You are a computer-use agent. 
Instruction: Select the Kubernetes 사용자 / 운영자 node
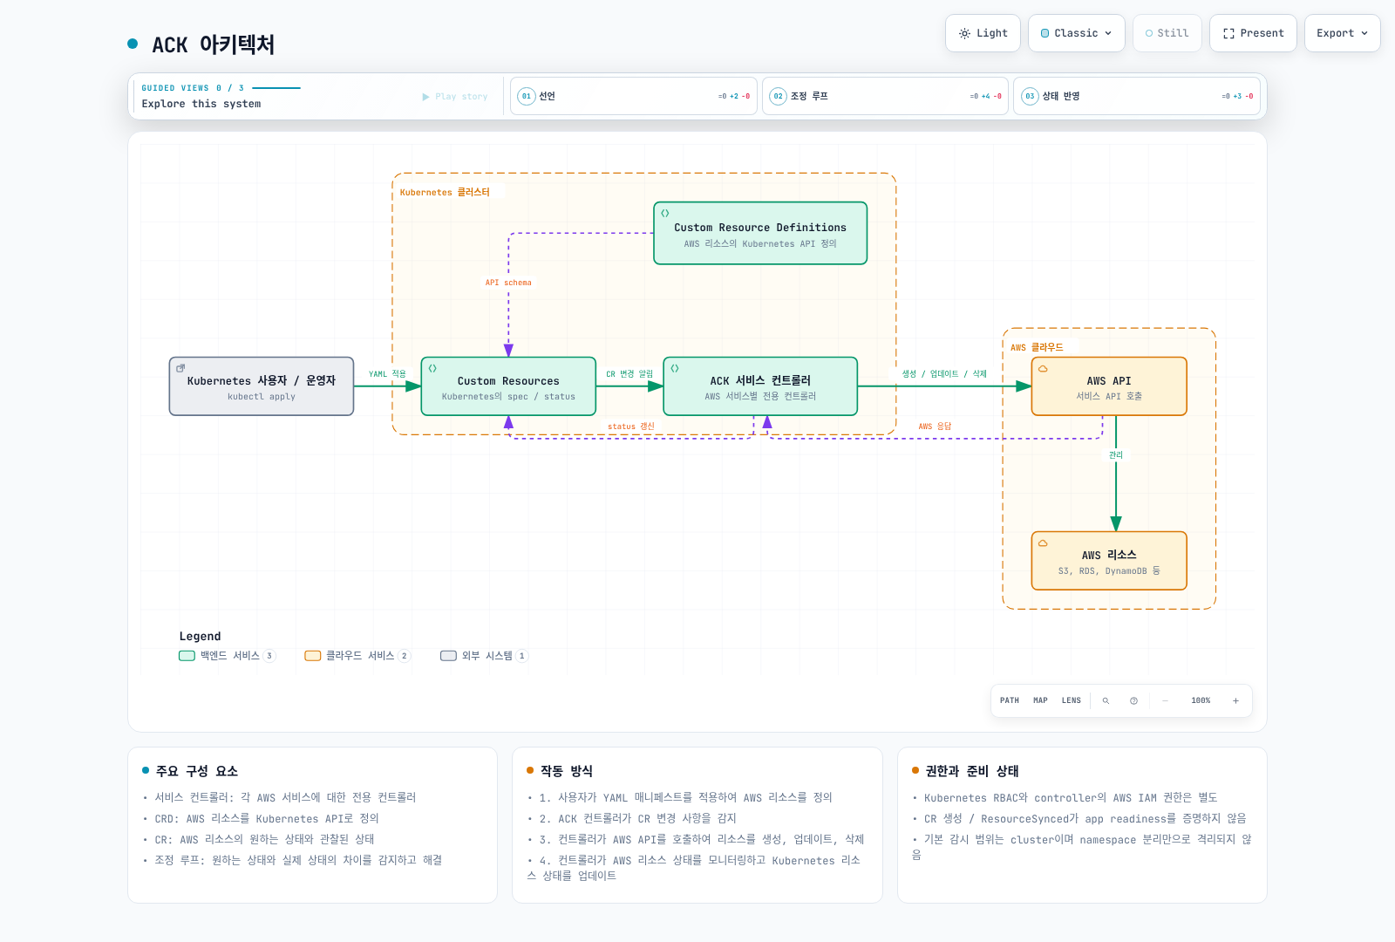[262, 386]
